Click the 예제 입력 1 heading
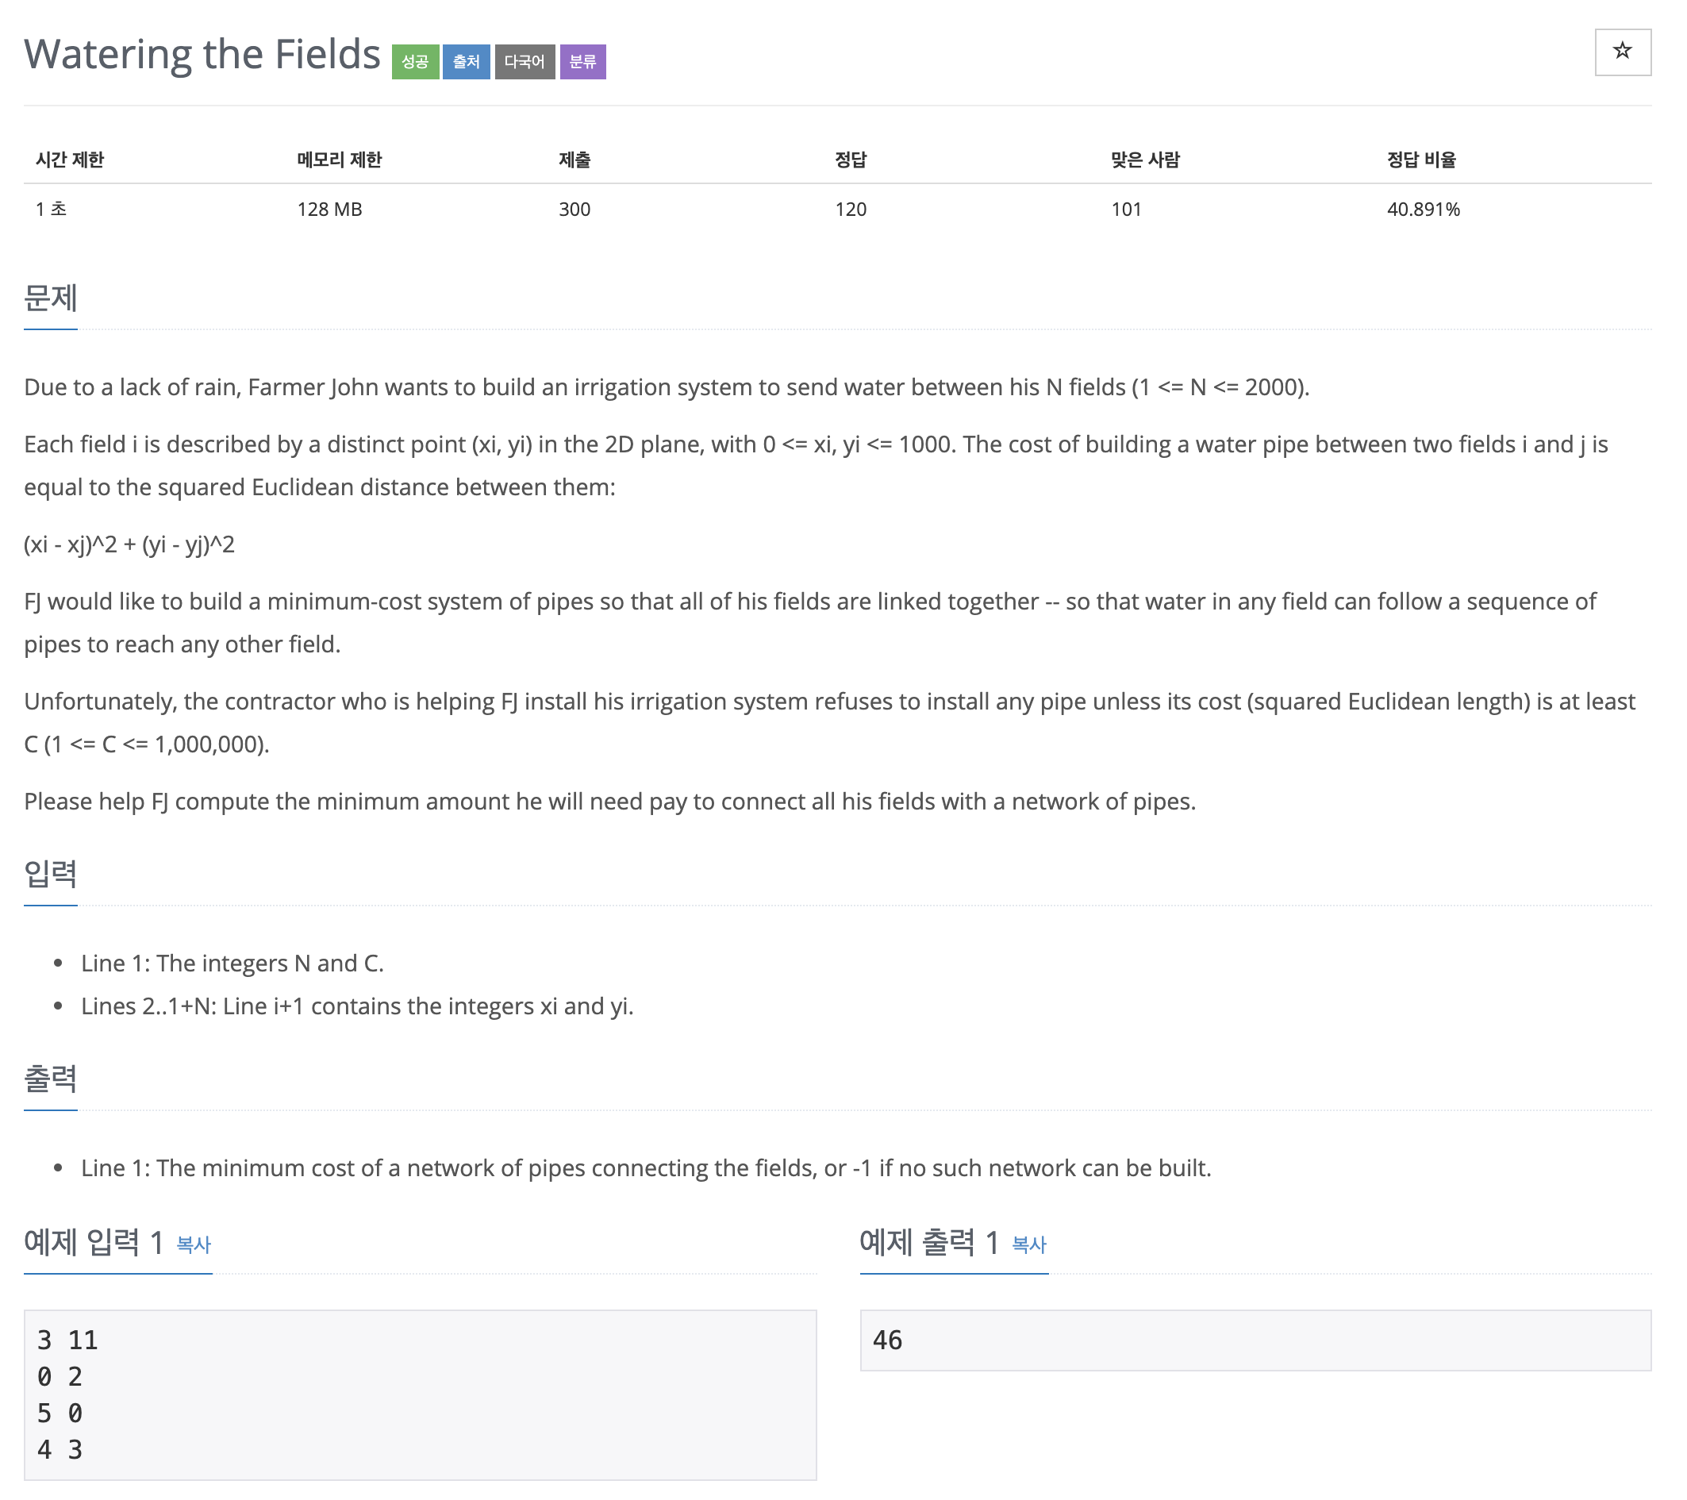The height and width of the screenshot is (1500, 1687). point(94,1241)
